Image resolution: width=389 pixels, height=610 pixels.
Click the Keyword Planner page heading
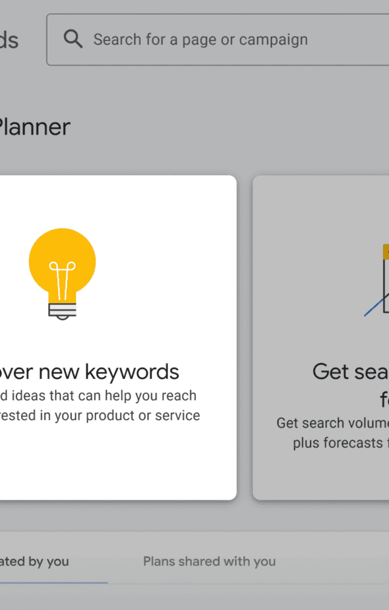(x=35, y=127)
